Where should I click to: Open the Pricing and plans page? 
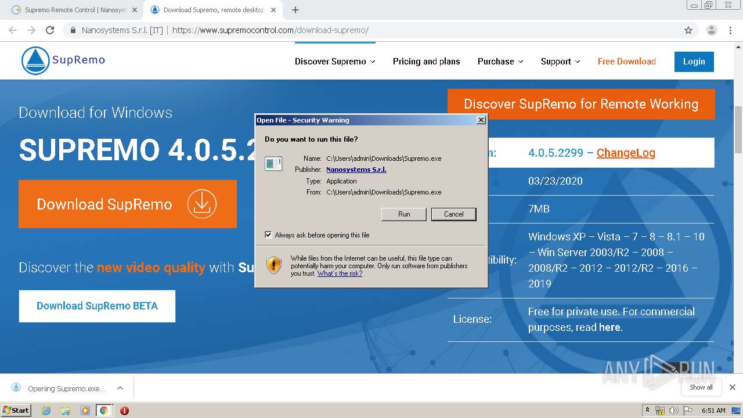click(426, 62)
